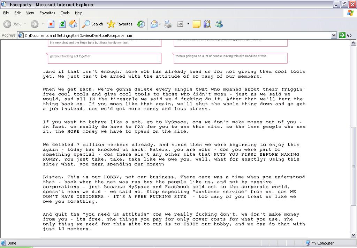Open the Edit button dropdown arrow
This screenshot has width=357, height=248.
188,24
